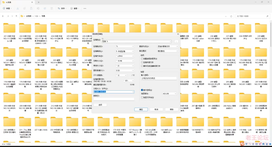Click the Copy icon in Explorer toolbar
The height and width of the screenshot is (147, 272).
point(24,8)
